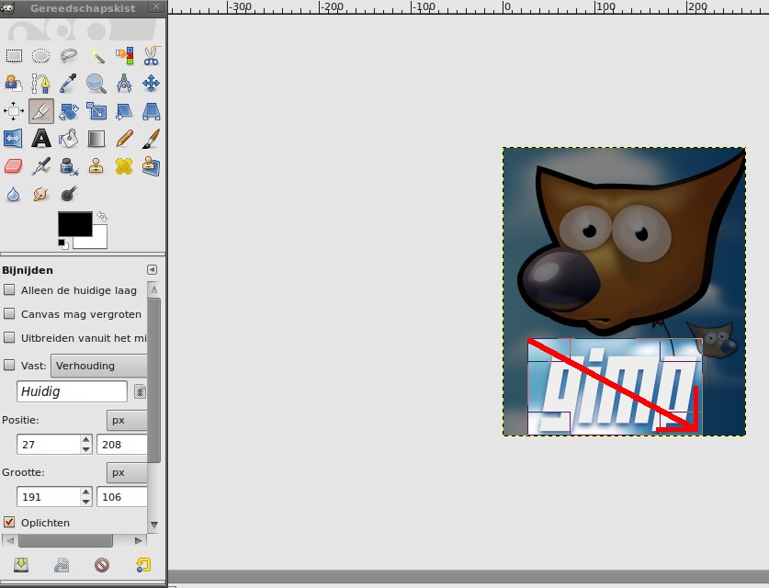Select the Smudge tool

click(x=41, y=194)
